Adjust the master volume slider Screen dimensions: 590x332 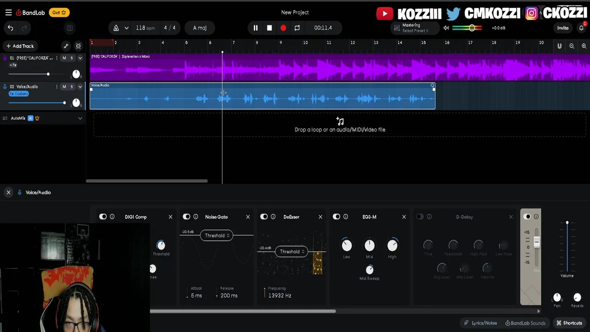click(467, 28)
